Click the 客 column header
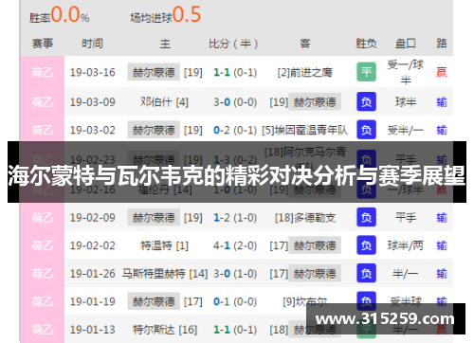474x343 pixels. pos(305,44)
